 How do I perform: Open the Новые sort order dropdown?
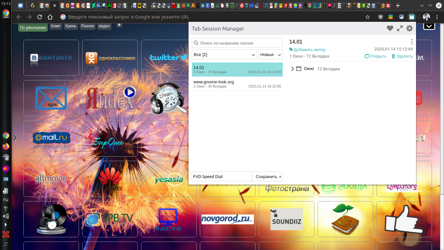tap(270, 54)
